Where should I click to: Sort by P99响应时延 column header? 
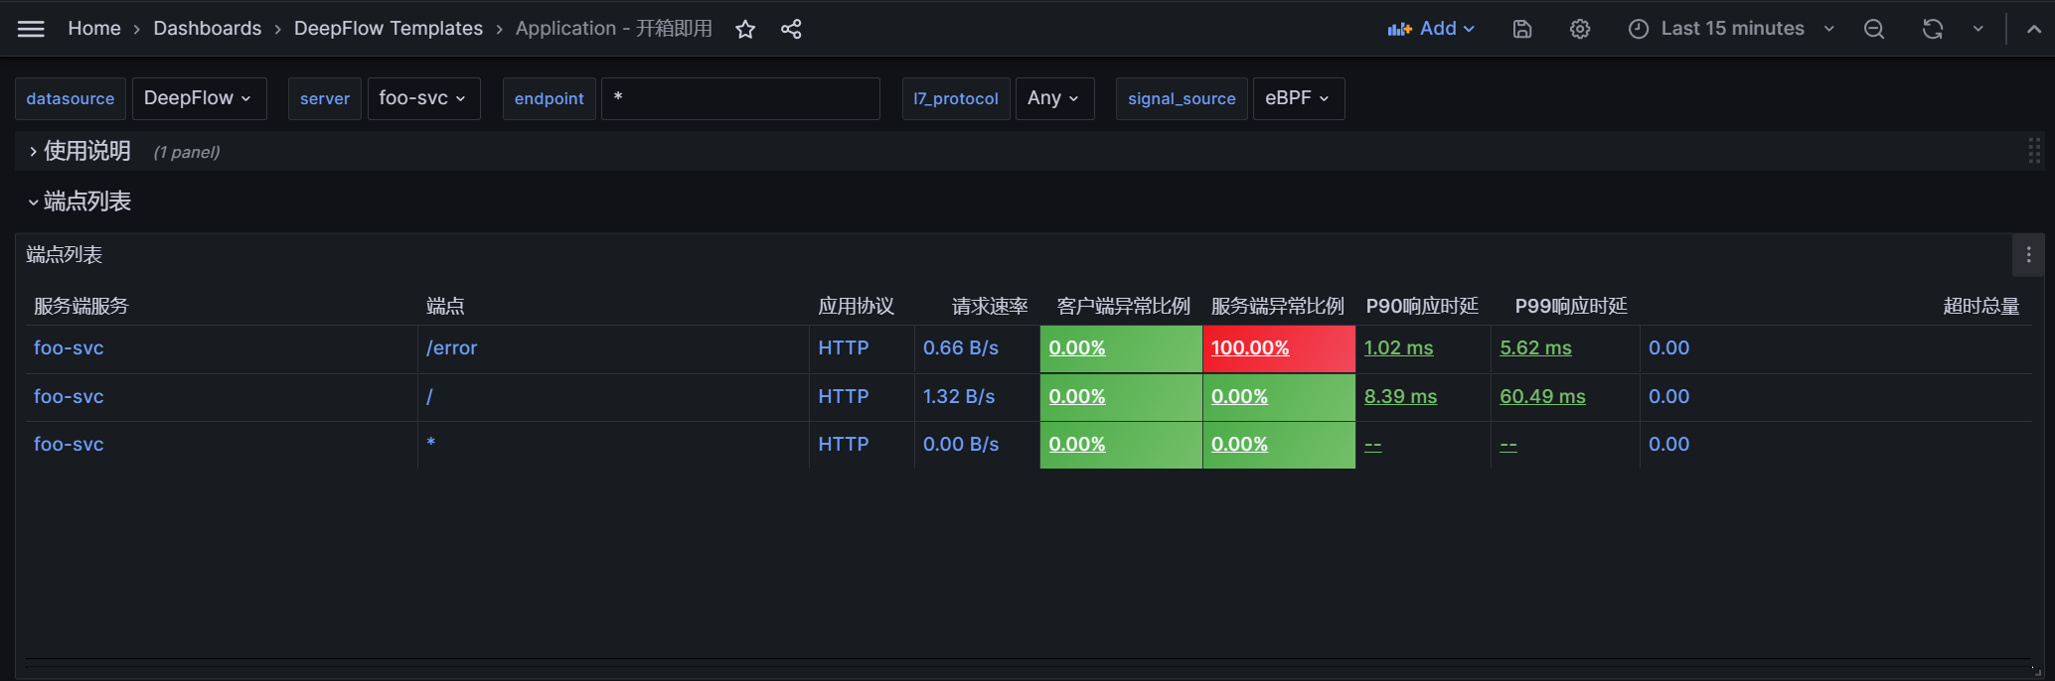(1571, 306)
